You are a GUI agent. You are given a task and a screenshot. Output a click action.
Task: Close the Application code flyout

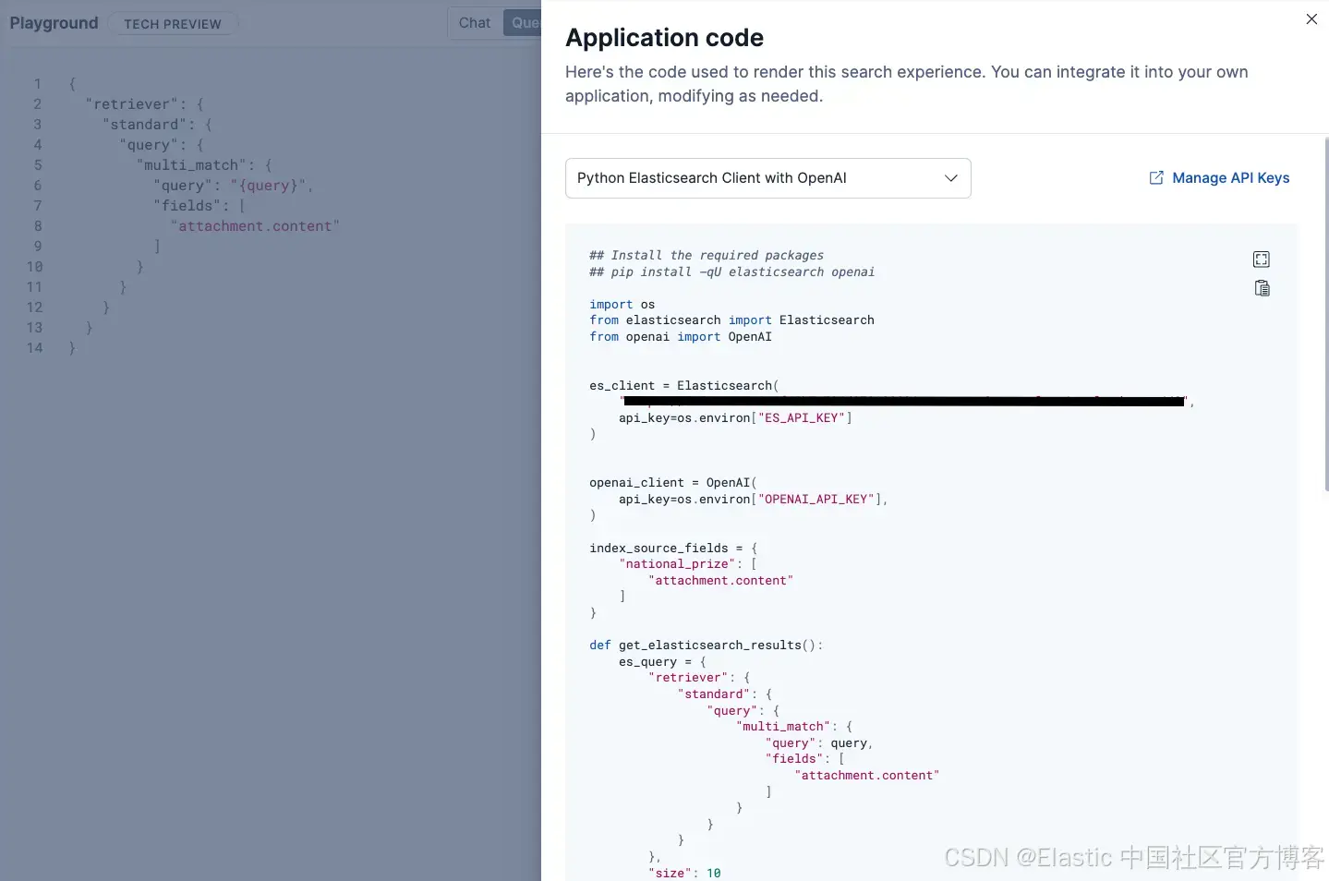point(1311,18)
